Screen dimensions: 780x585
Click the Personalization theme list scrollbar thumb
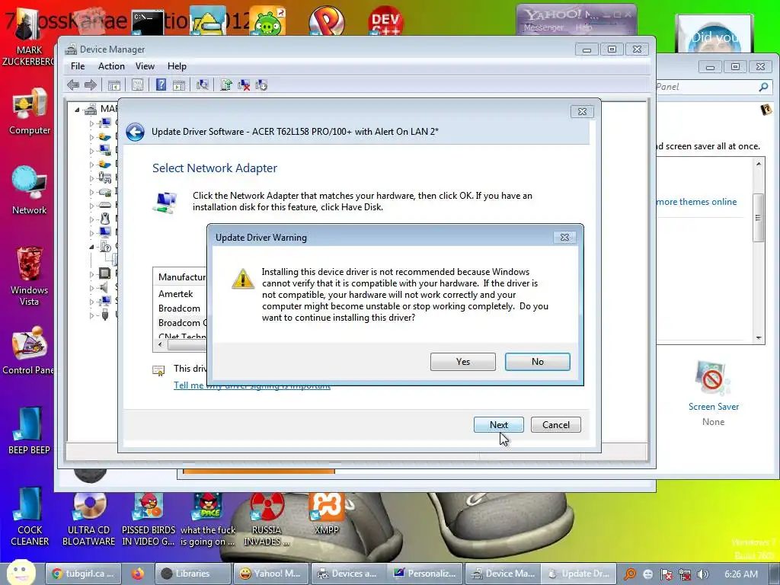click(x=758, y=218)
